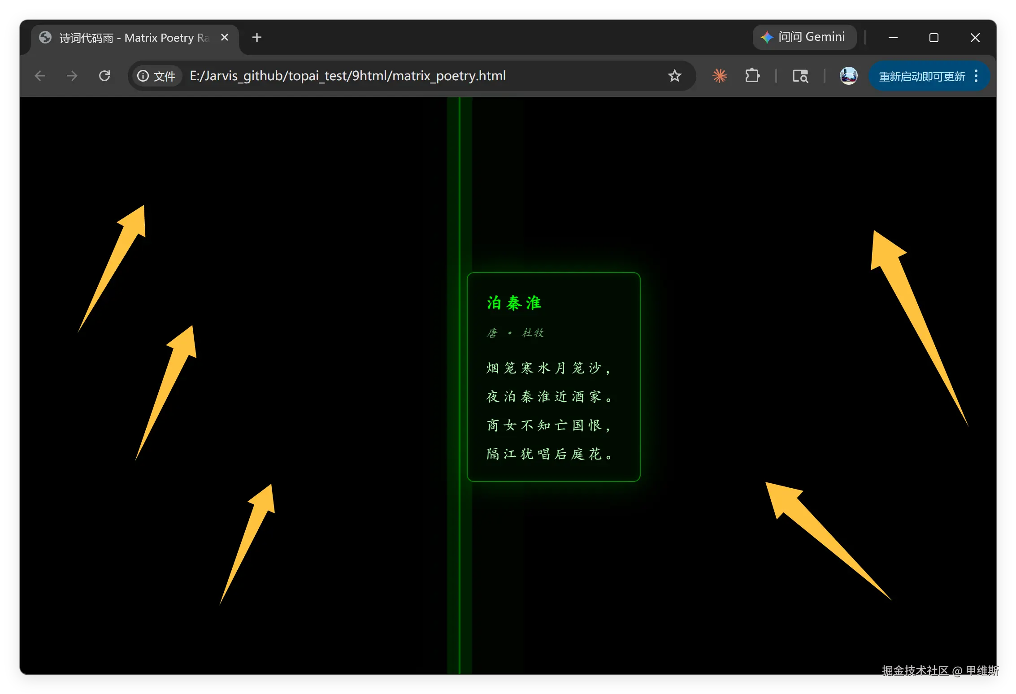Screen dimensions: 1016x694
Task: Click the address bar URL field
Action: click(x=347, y=76)
